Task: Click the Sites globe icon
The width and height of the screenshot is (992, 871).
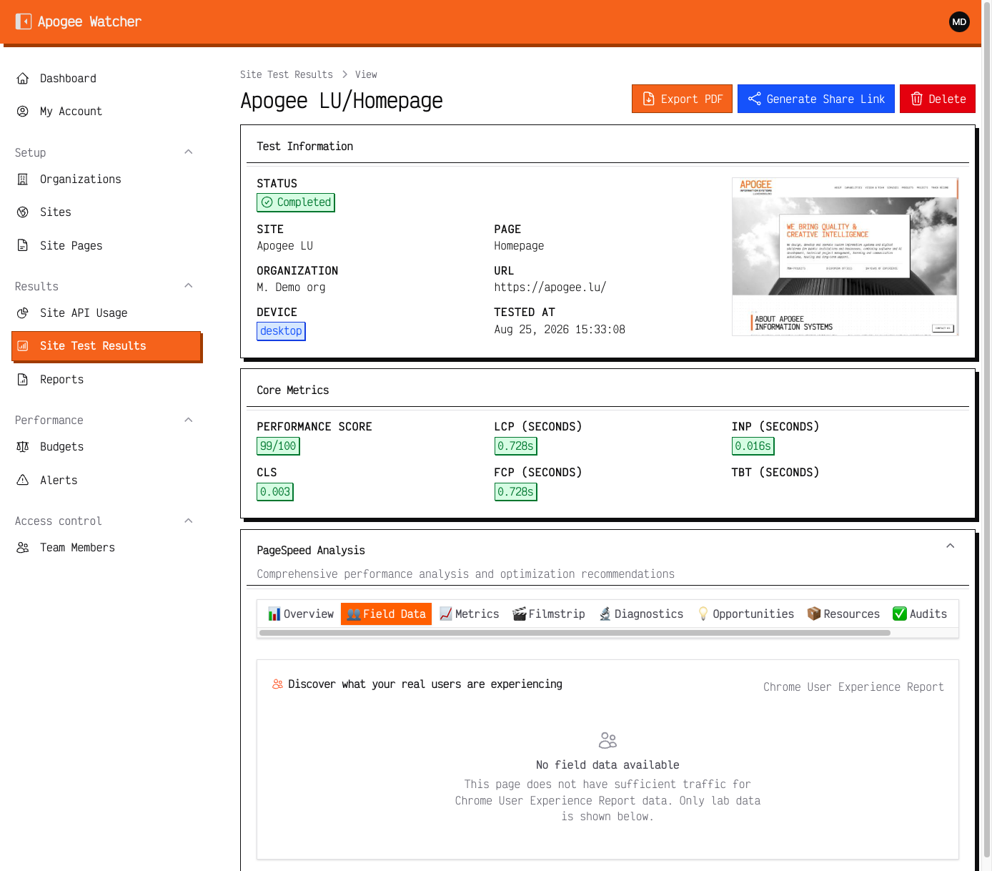Action: tap(23, 212)
